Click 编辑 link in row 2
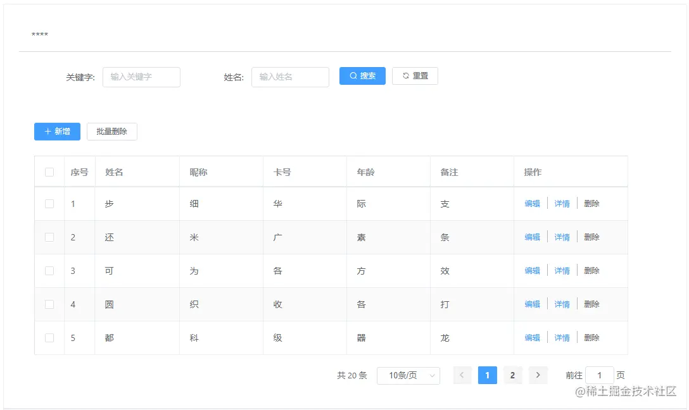The width and height of the screenshot is (689, 410). (x=532, y=237)
